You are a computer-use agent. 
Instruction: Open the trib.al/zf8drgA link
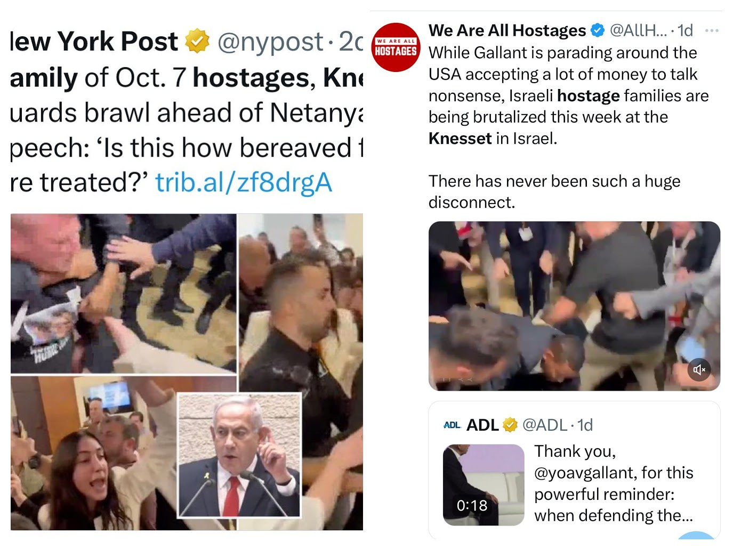coord(244,182)
